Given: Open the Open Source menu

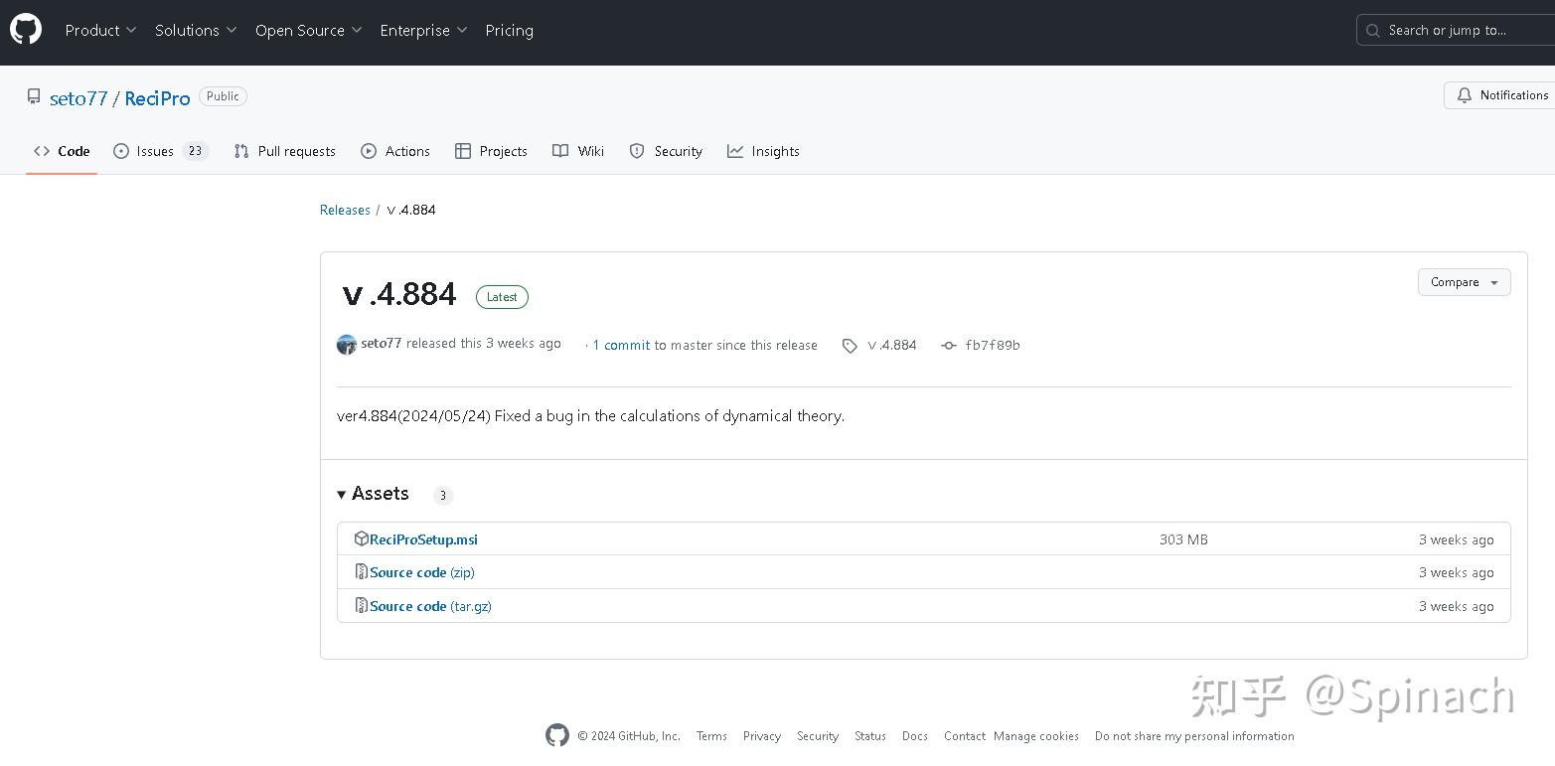Looking at the screenshot, I should pyautogui.click(x=308, y=31).
